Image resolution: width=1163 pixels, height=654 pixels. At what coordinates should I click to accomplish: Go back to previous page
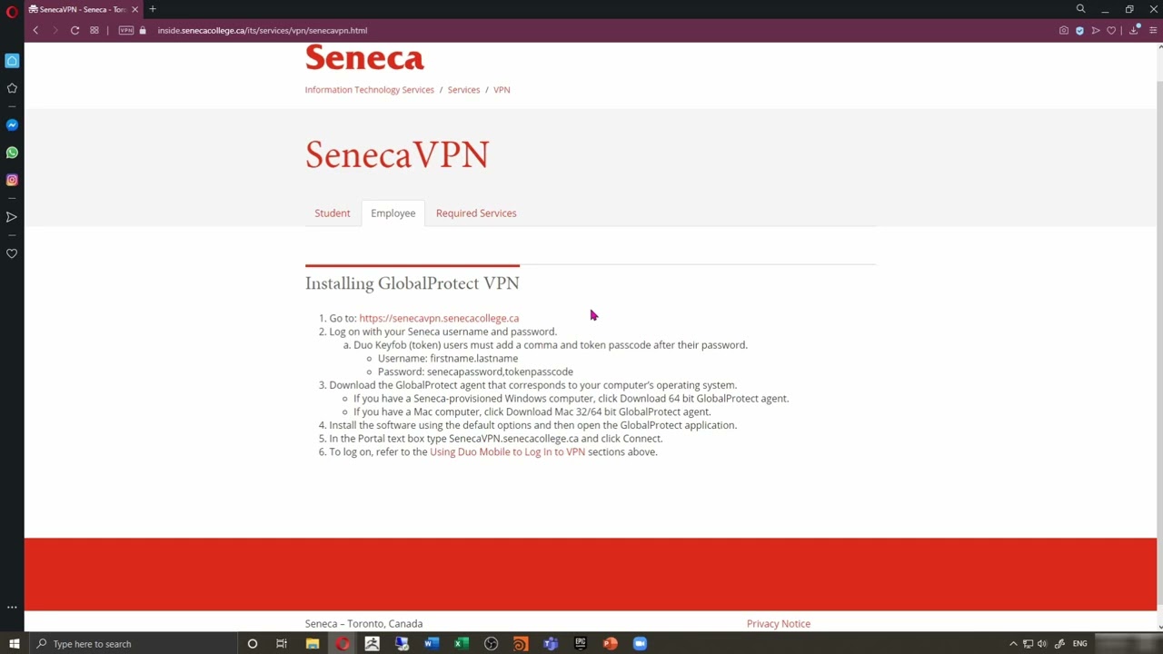pos(35,30)
